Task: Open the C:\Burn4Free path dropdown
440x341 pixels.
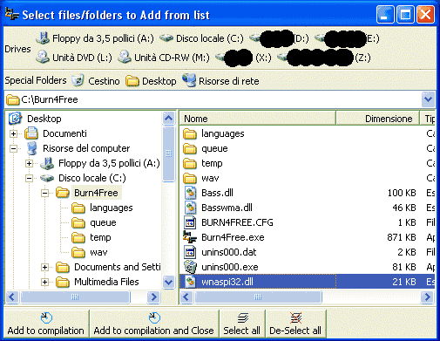Action: point(428,99)
